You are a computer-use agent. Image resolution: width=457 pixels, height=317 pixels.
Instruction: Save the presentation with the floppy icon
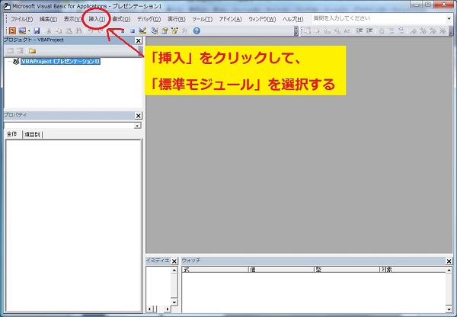[x=37, y=30]
